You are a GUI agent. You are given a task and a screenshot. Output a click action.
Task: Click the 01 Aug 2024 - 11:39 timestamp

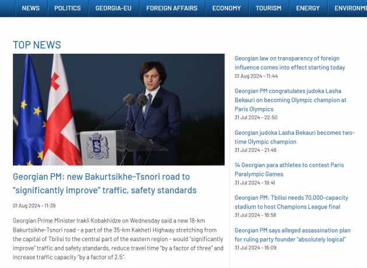click(x=34, y=206)
